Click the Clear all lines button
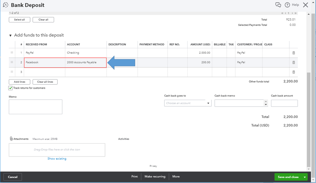This screenshot has height=183, width=316. point(45,82)
